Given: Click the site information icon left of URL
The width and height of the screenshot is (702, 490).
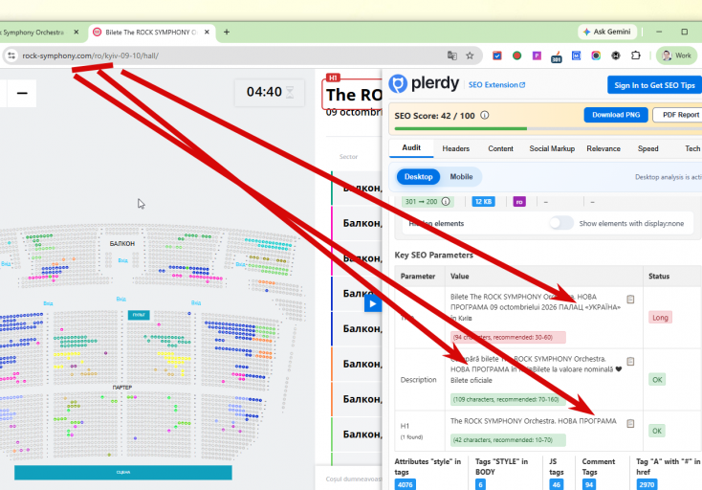Looking at the screenshot, I should pos(11,56).
